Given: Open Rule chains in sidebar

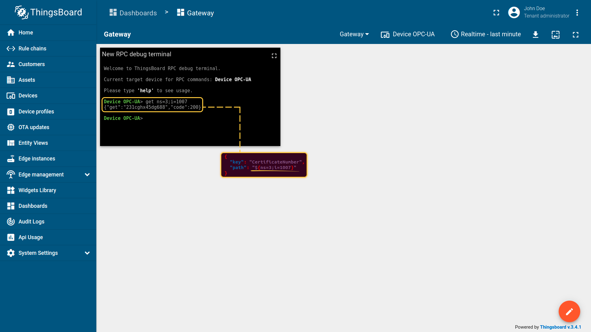Looking at the screenshot, I should [32, 49].
